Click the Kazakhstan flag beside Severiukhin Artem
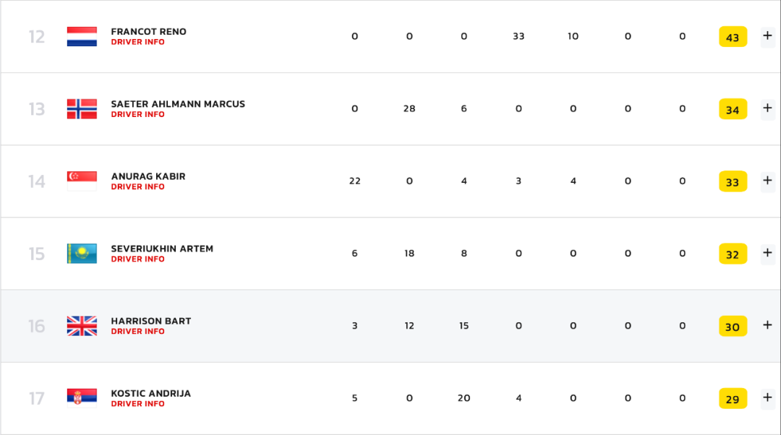 82,254
